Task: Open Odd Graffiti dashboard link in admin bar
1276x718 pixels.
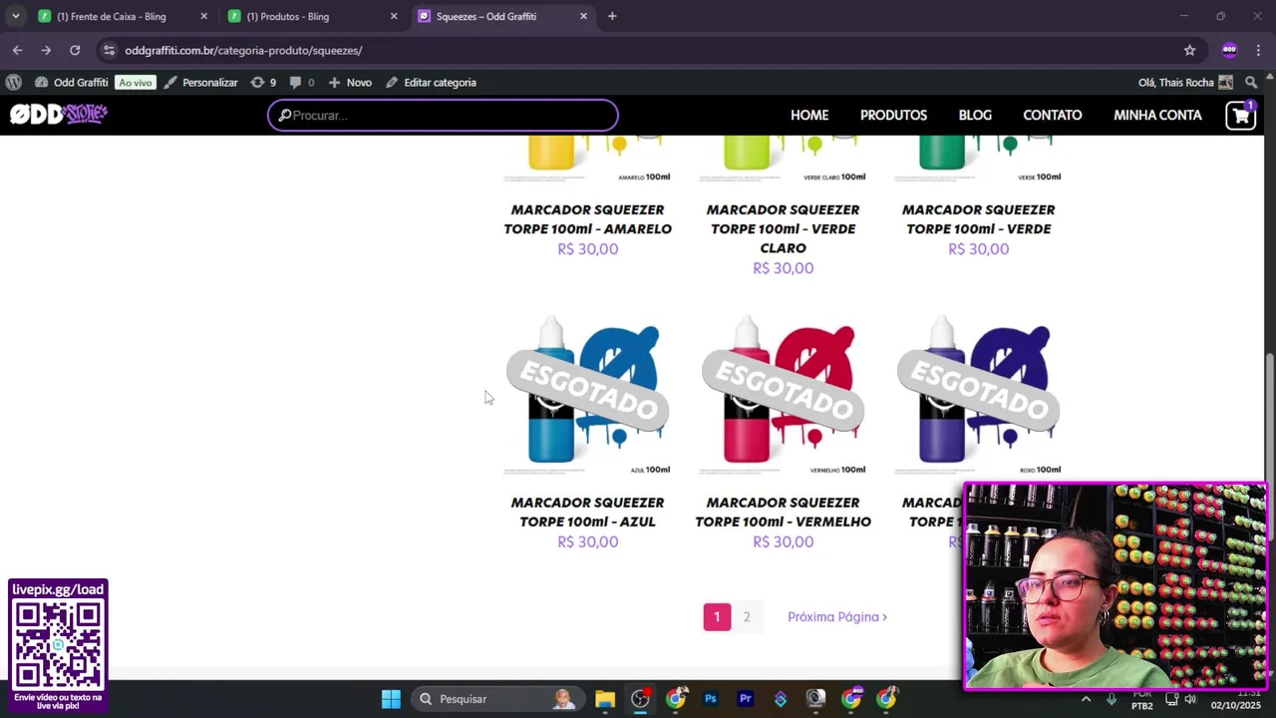Action: (71, 83)
